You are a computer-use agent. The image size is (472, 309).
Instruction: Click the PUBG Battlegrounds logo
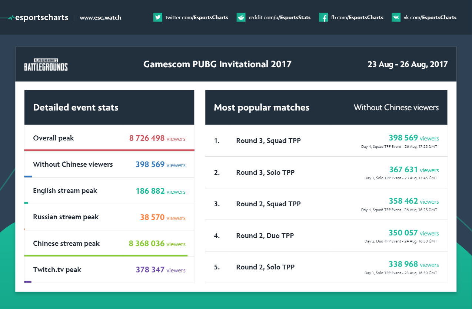[46, 65]
